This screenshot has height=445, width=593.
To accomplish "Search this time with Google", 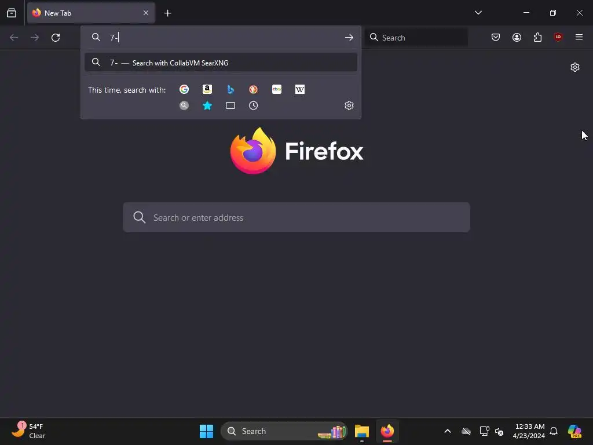I will click(x=184, y=89).
